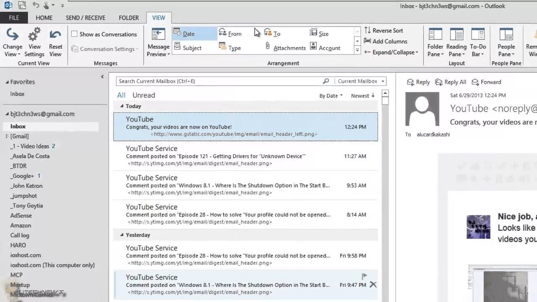537x302 pixels.
Task: Open the Amazon folder
Action: point(21,225)
